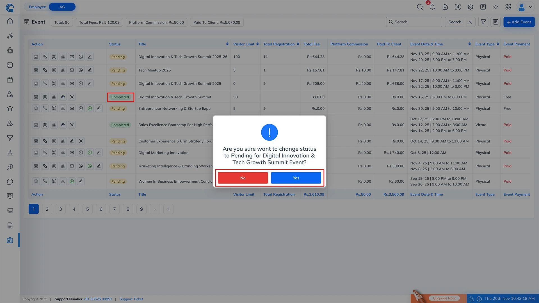Click calendar icon on Digital Innovation Summit 2025-26 row
Viewport: 539px width, 303px height.
tap(36, 56)
